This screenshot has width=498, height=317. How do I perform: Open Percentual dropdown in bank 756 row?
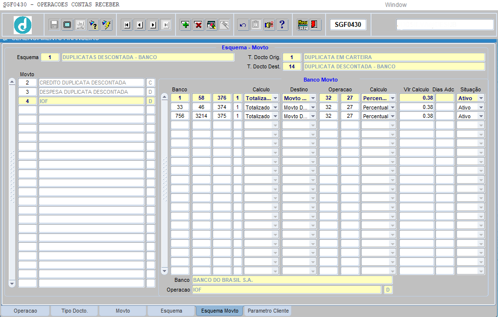pos(393,116)
